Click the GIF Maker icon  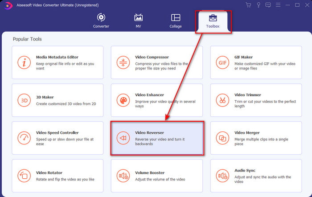[x=222, y=62]
